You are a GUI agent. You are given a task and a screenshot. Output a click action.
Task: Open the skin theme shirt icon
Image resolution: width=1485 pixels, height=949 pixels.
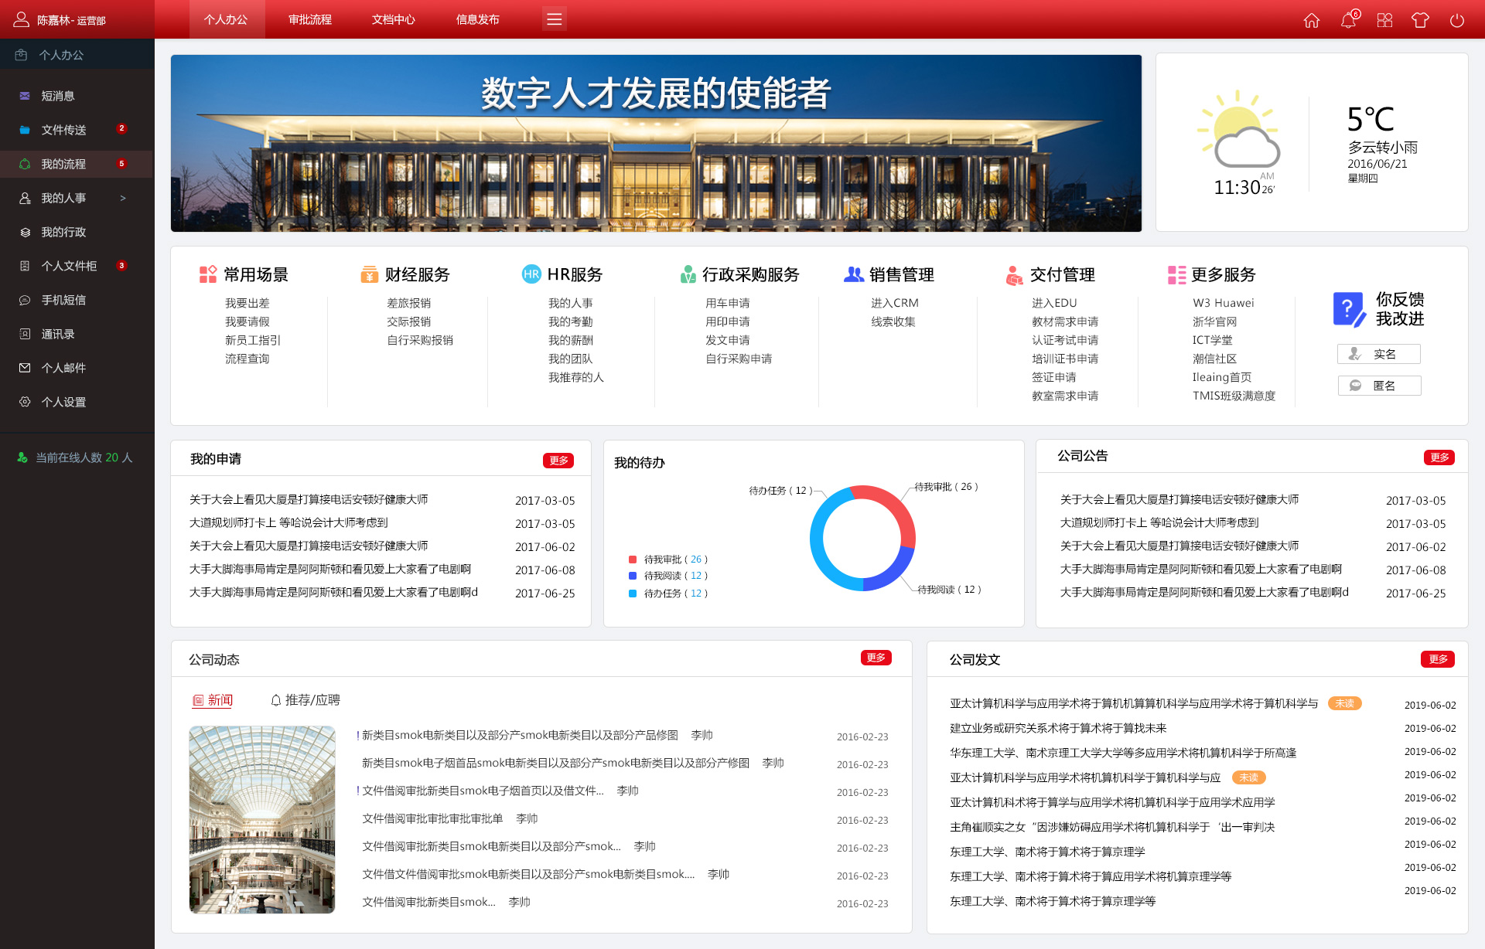1420,20
